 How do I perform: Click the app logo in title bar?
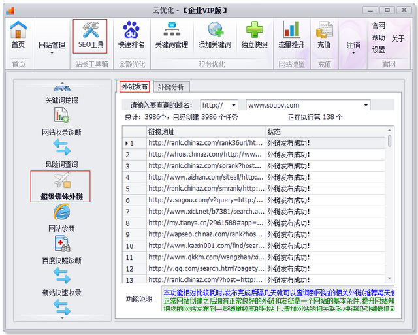10,10
